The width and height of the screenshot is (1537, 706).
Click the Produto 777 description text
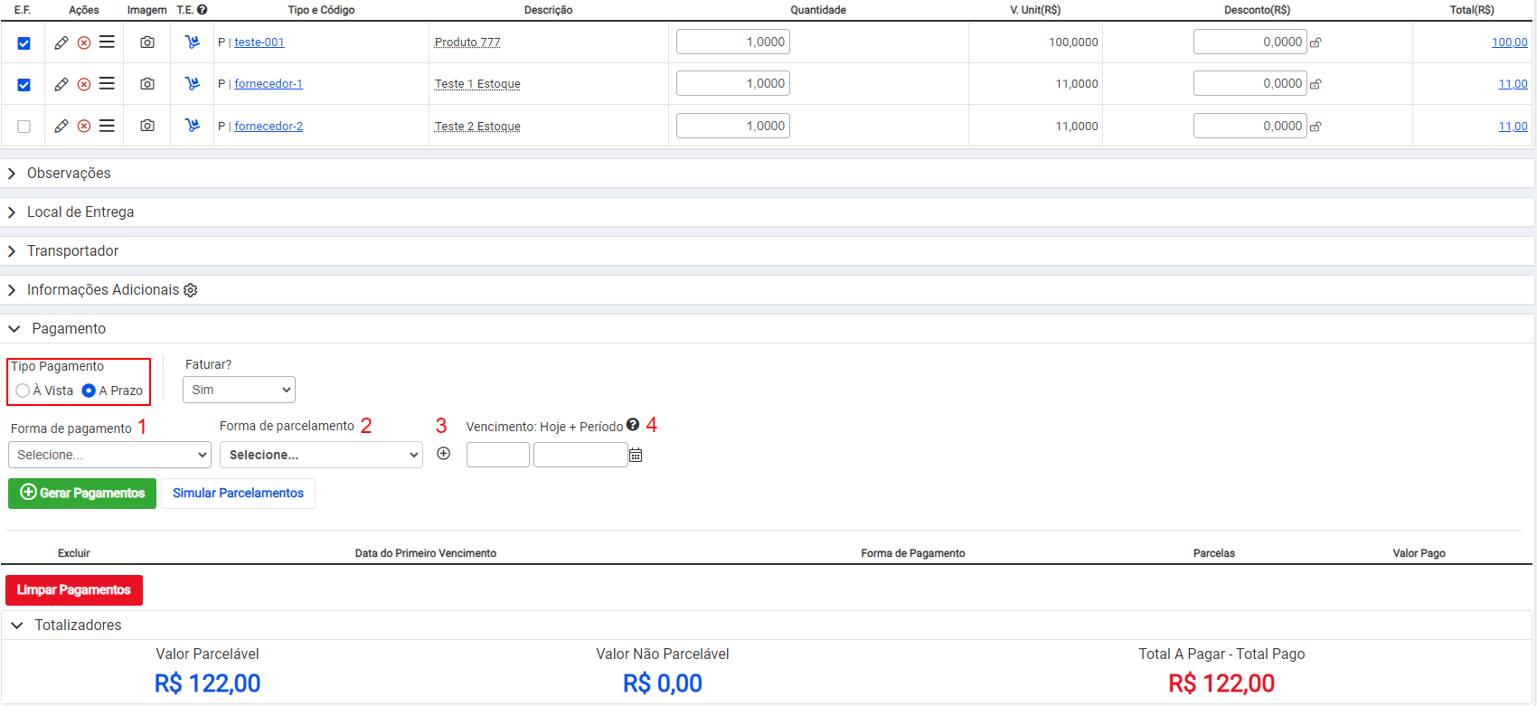[467, 42]
